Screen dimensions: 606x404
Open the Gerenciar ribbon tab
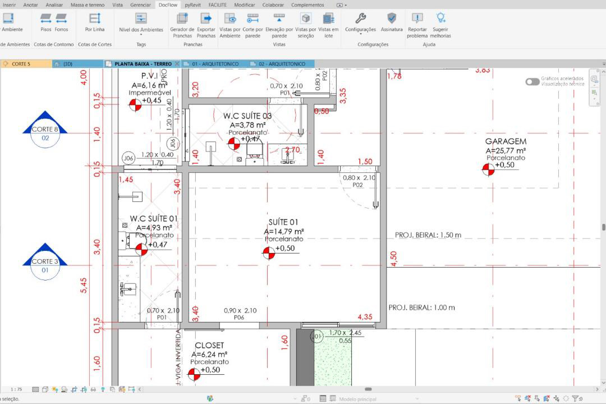point(140,5)
